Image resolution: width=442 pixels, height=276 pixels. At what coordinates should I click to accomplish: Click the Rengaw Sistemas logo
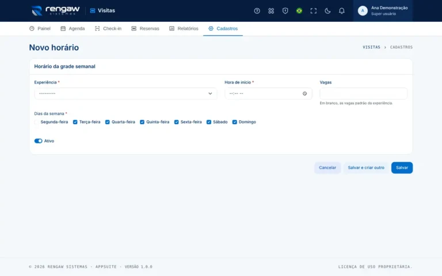tap(55, 11)
